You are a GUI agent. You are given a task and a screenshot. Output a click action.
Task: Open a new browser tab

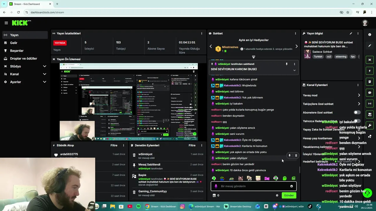coord(57,4)
